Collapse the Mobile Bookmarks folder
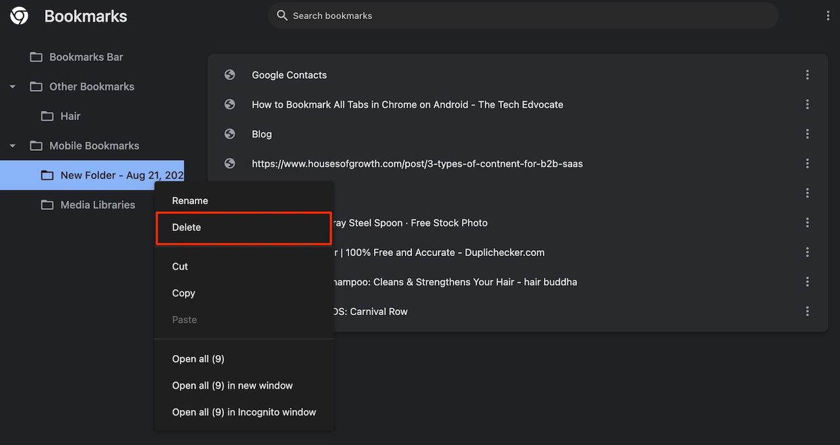 tap(12, 145)
